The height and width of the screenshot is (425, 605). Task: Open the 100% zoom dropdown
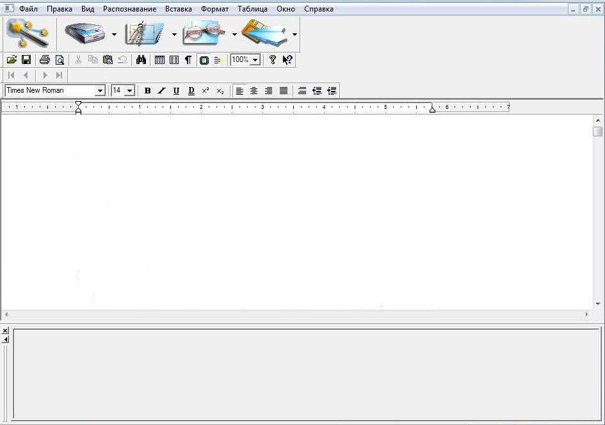[255, 60]
